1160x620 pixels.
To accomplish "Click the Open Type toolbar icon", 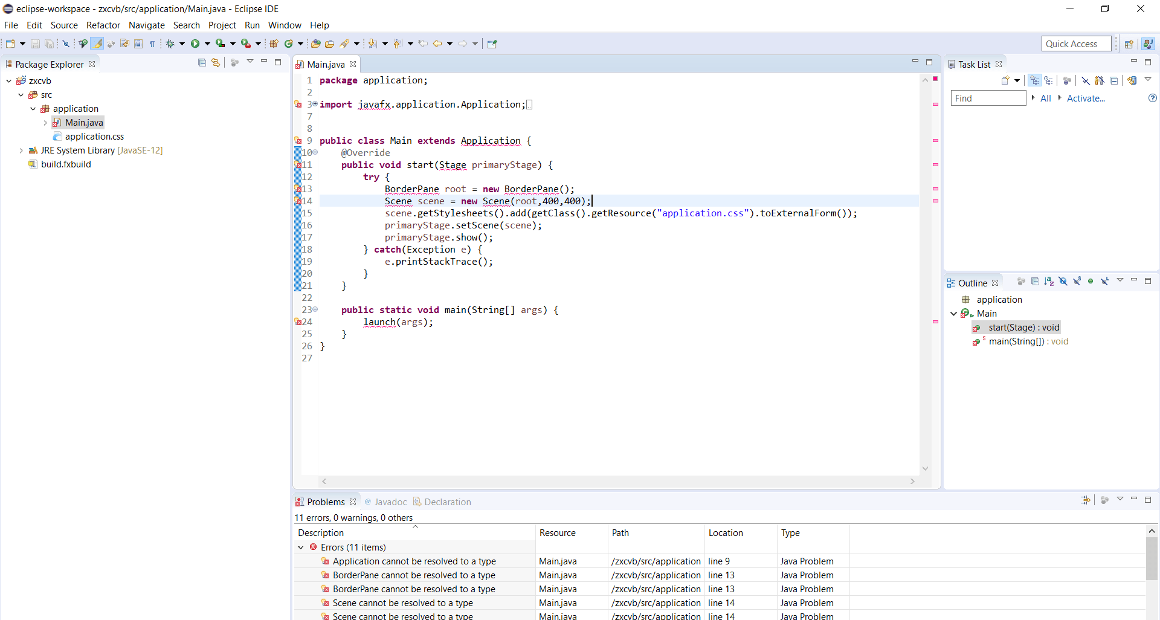I will click(315, 44).
